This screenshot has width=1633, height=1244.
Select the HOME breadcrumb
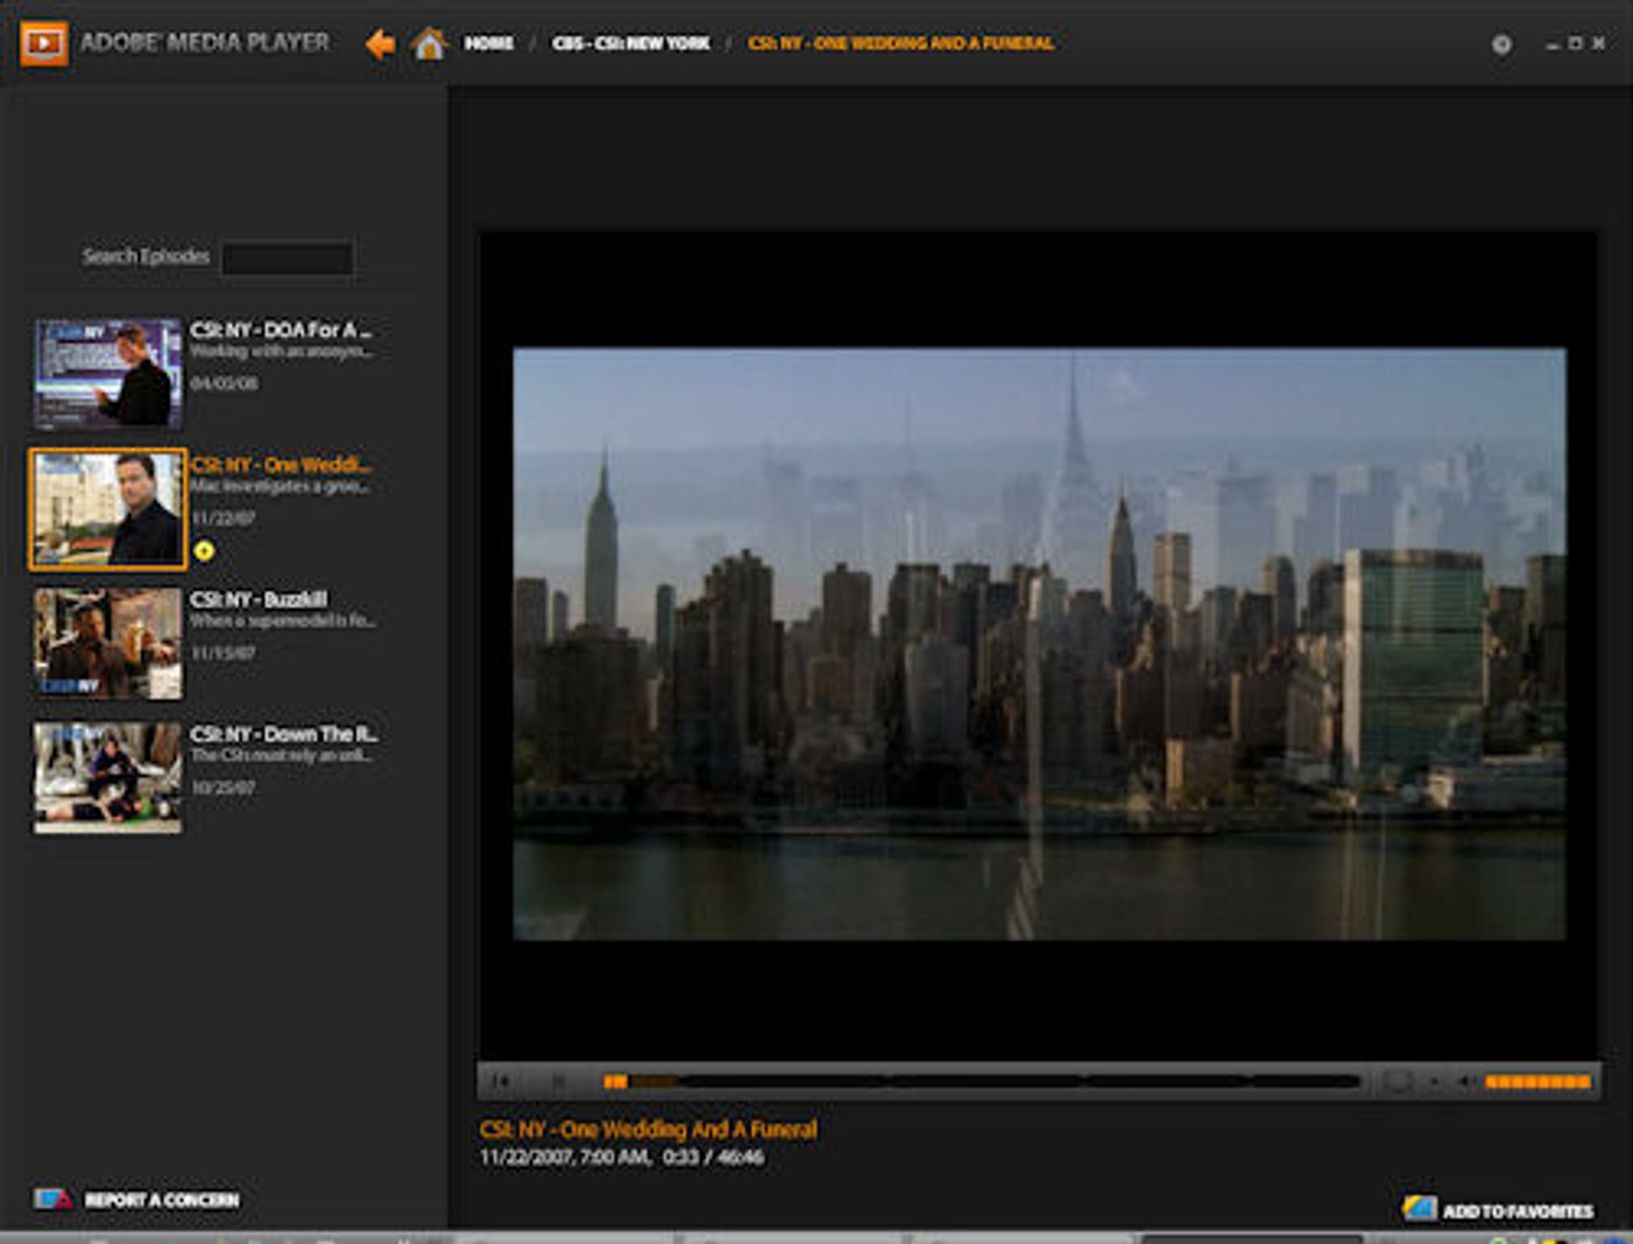click(489, 43)
